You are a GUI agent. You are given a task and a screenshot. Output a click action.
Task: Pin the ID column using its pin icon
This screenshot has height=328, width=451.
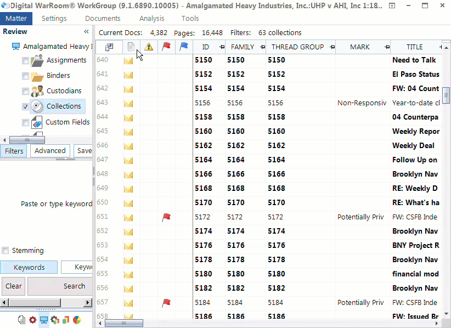[222, 47]
